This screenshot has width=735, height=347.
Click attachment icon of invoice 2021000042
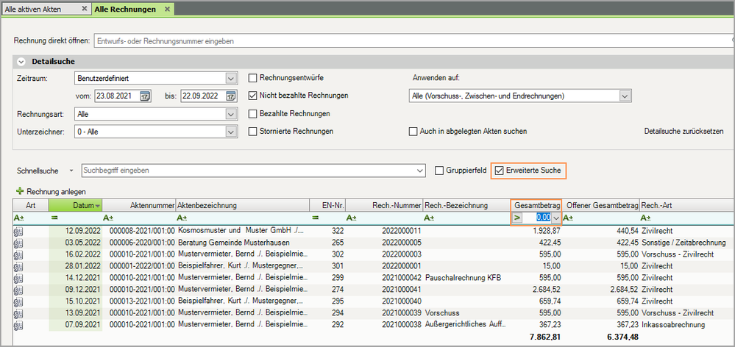point(18,278)
